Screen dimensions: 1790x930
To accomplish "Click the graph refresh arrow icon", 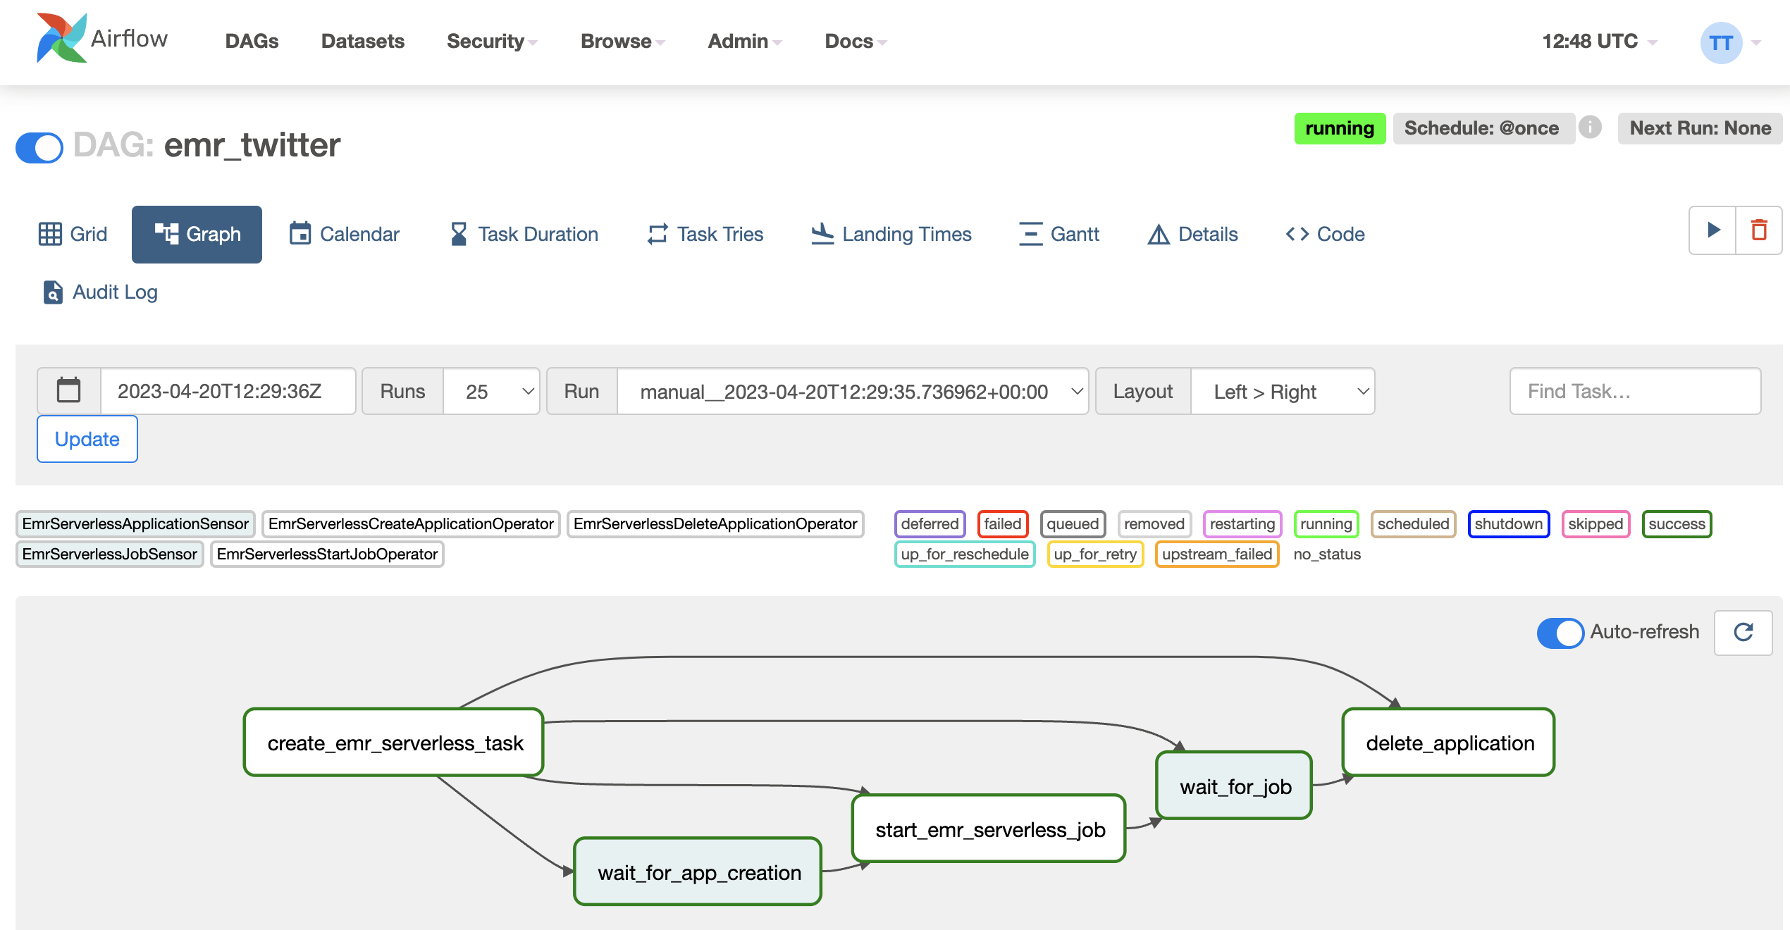I will point(1743,632).
